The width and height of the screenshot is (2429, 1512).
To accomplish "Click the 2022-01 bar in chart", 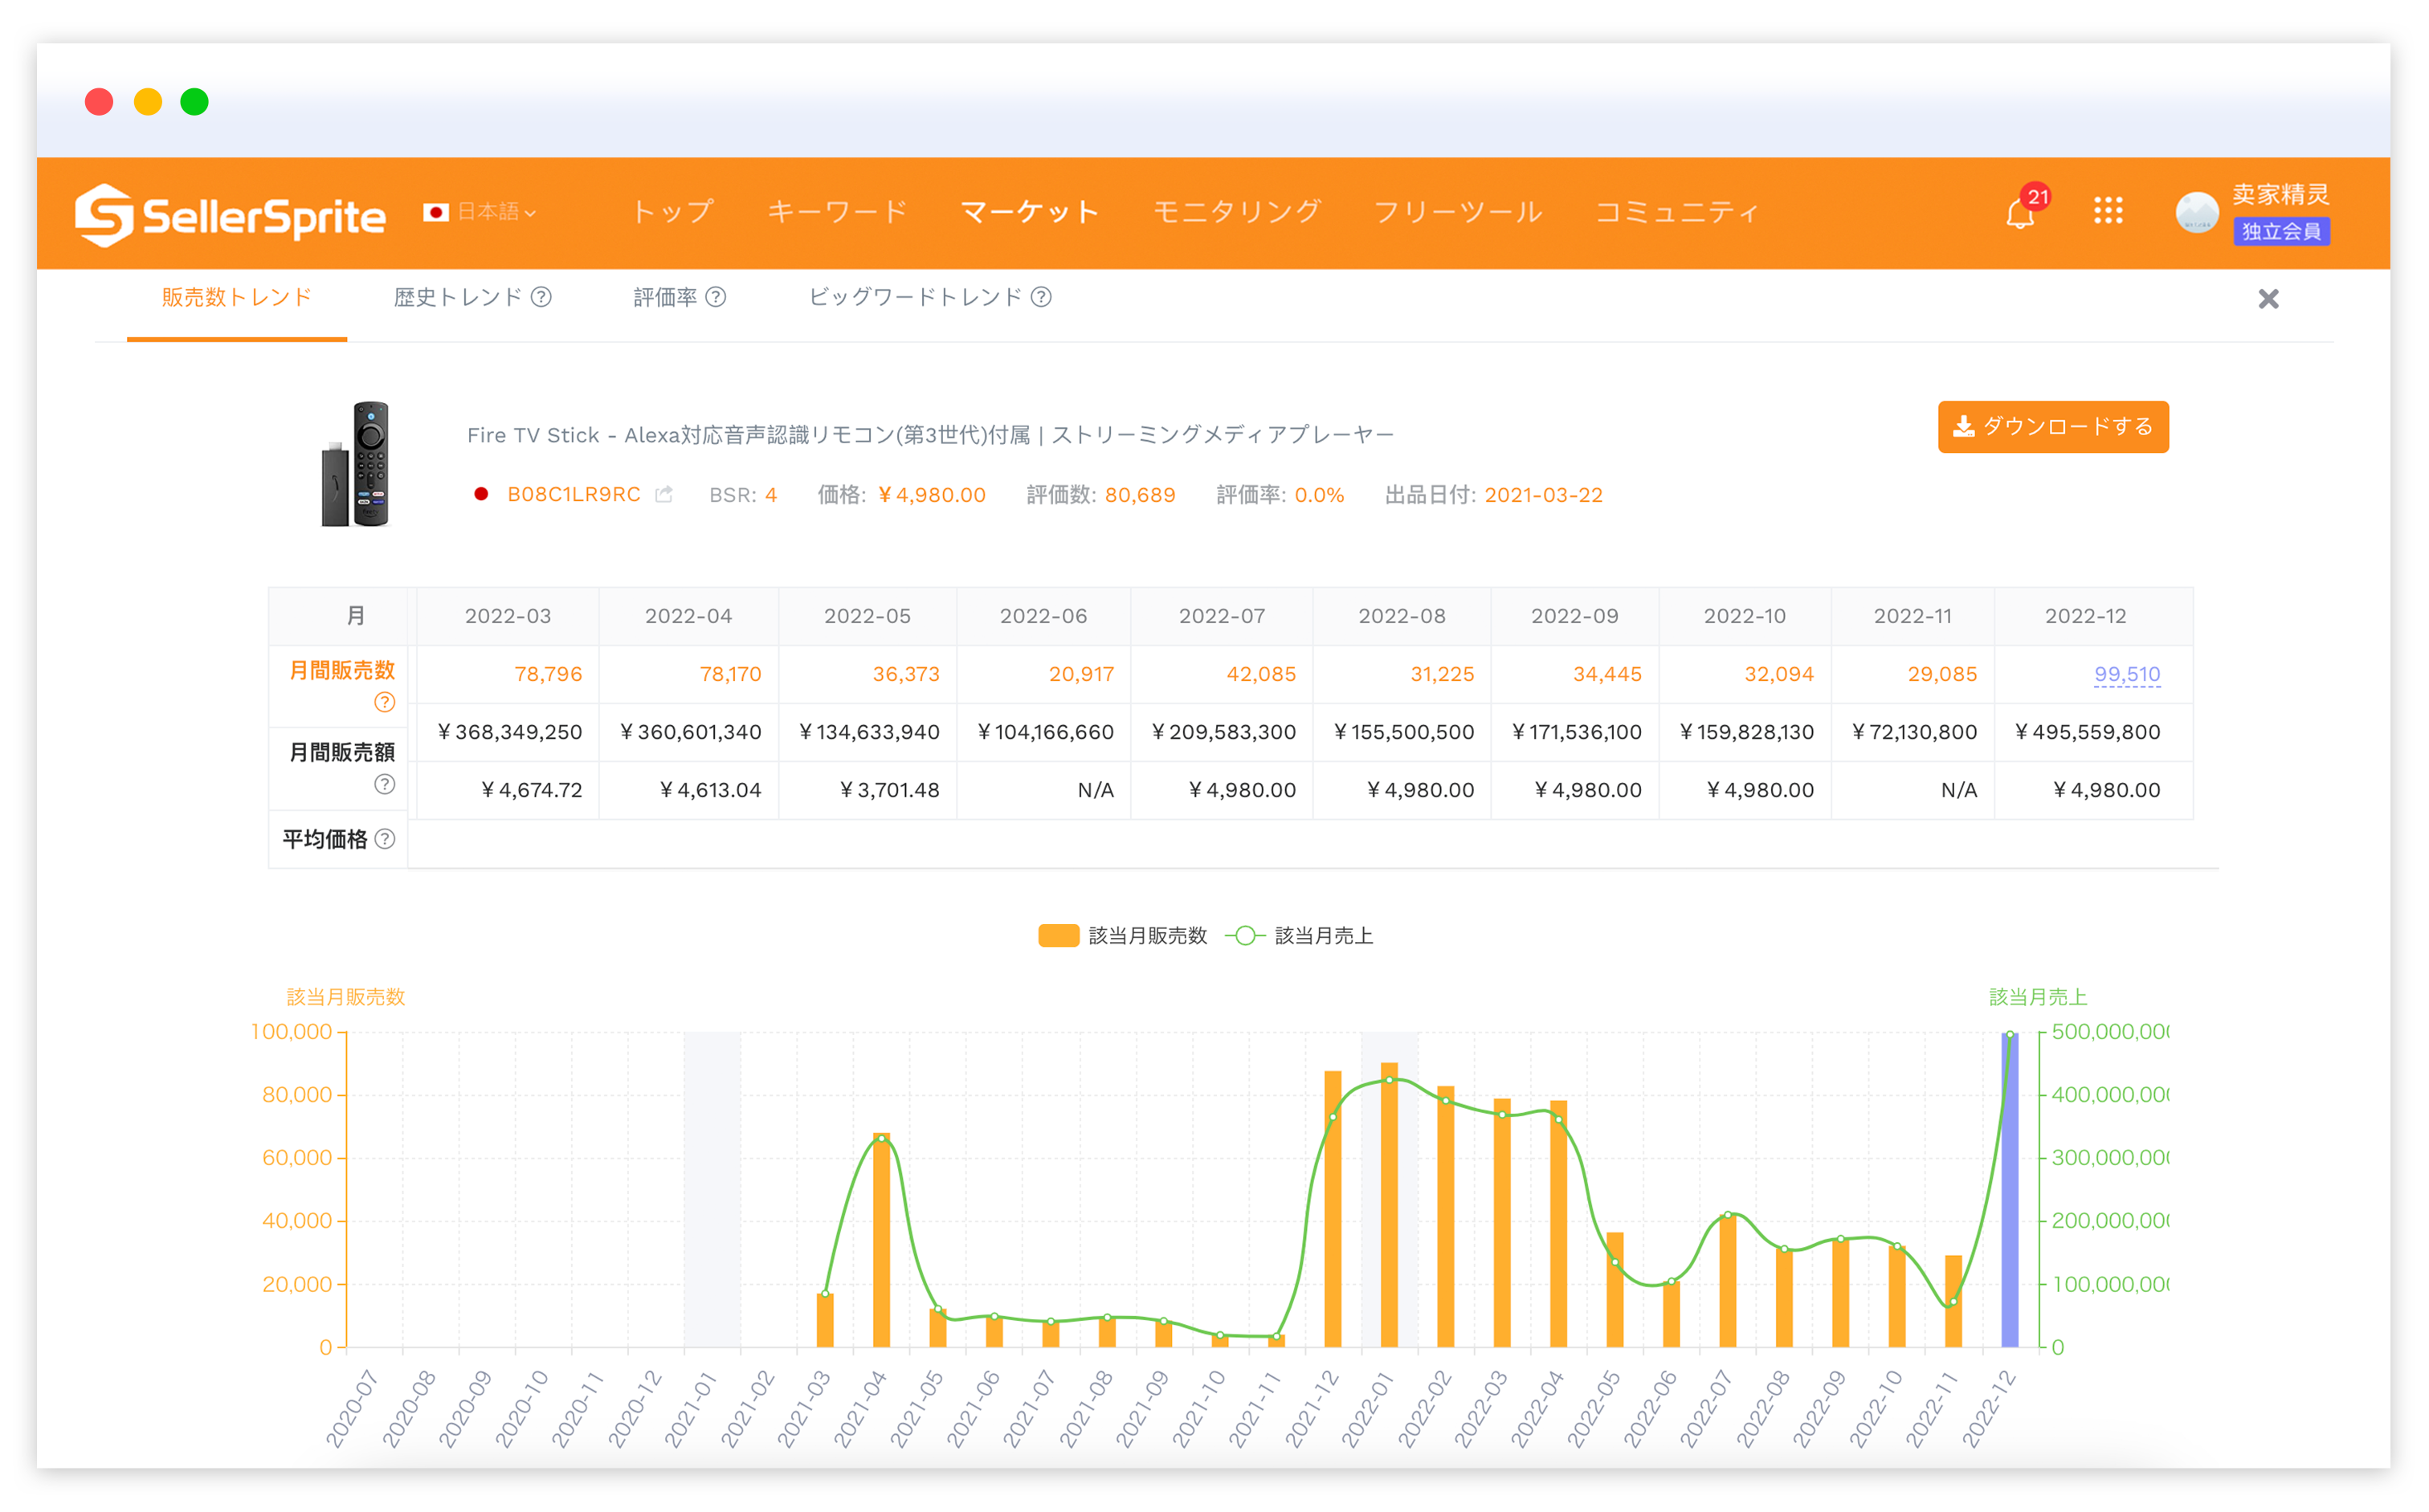I will 1389,1205.
